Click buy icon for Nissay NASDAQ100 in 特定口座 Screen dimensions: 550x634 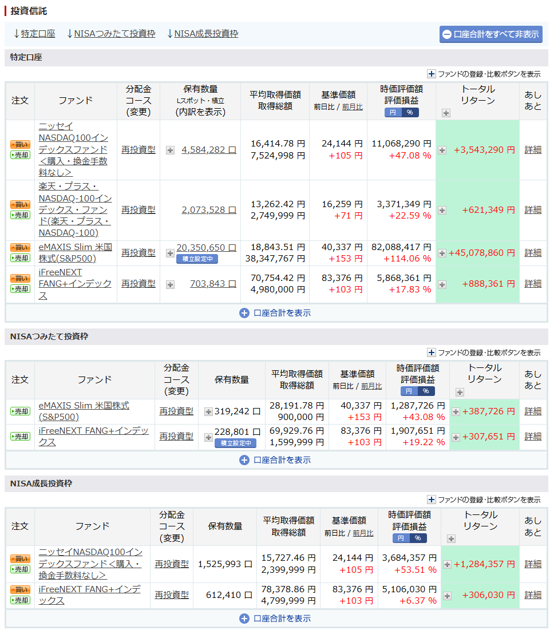[x=20, y=144]
